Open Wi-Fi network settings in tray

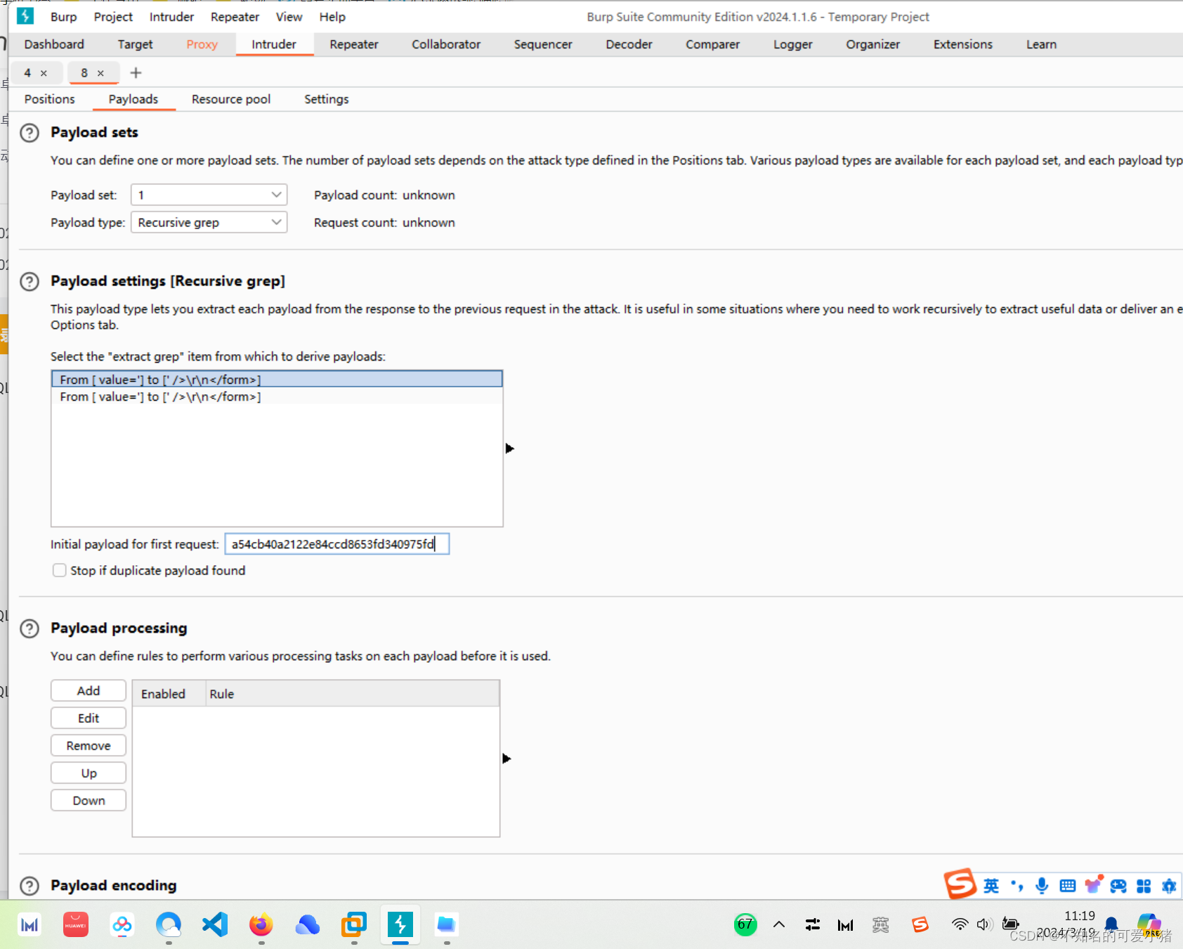[960, 924]
